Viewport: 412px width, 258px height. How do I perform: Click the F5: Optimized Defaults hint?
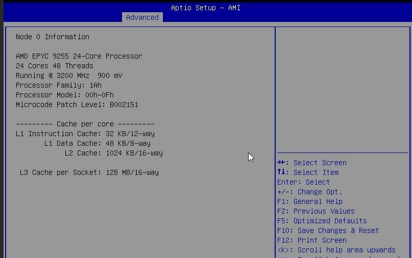click(x=322, y=221)
